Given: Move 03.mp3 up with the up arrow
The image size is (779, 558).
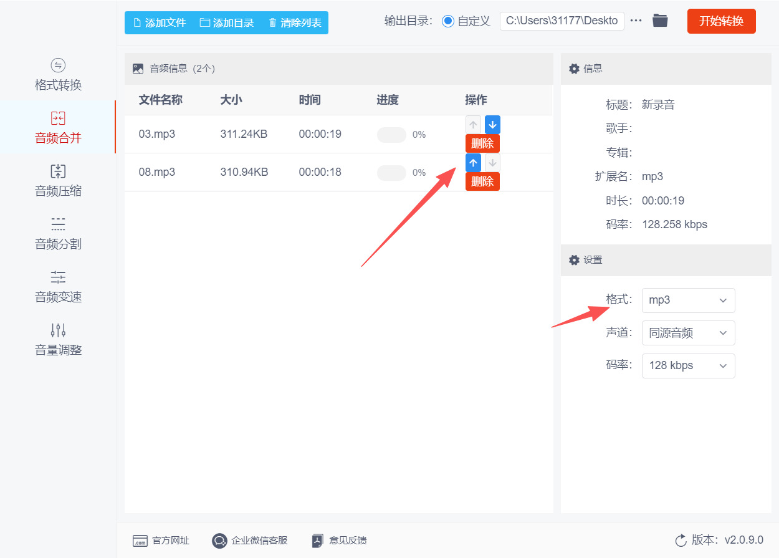Looking at the screenshot, I should [x=474, y=125].
